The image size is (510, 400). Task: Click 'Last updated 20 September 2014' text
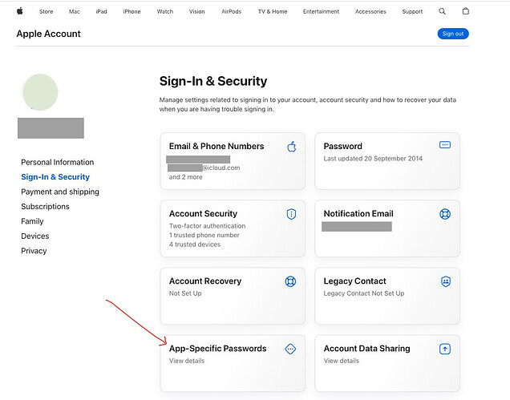click(x=373, y=159)
